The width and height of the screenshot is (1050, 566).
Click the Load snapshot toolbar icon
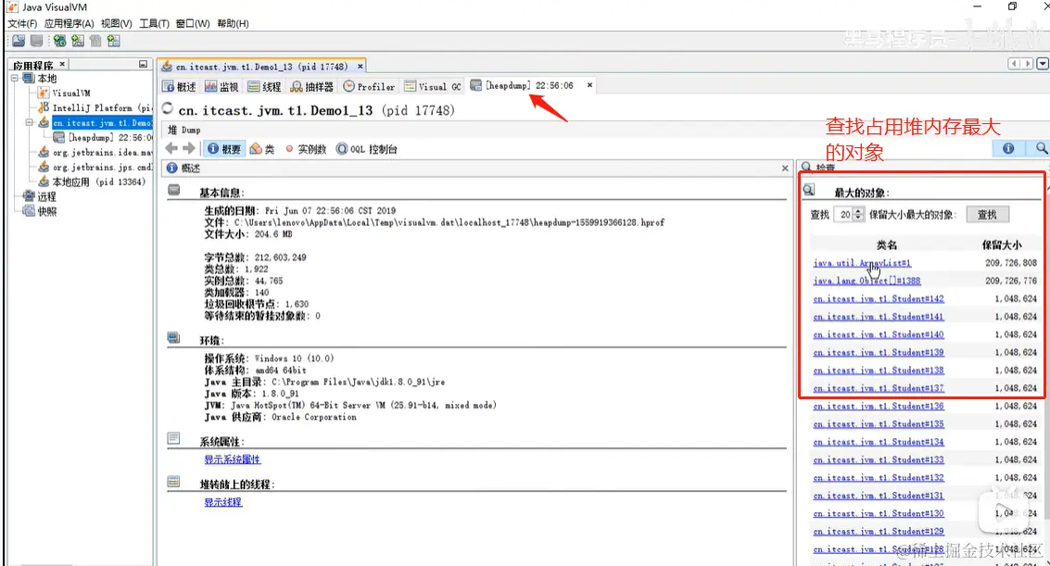tap(19, 41)
